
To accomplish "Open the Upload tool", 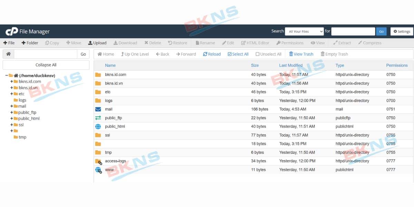I will click(97, 43).
